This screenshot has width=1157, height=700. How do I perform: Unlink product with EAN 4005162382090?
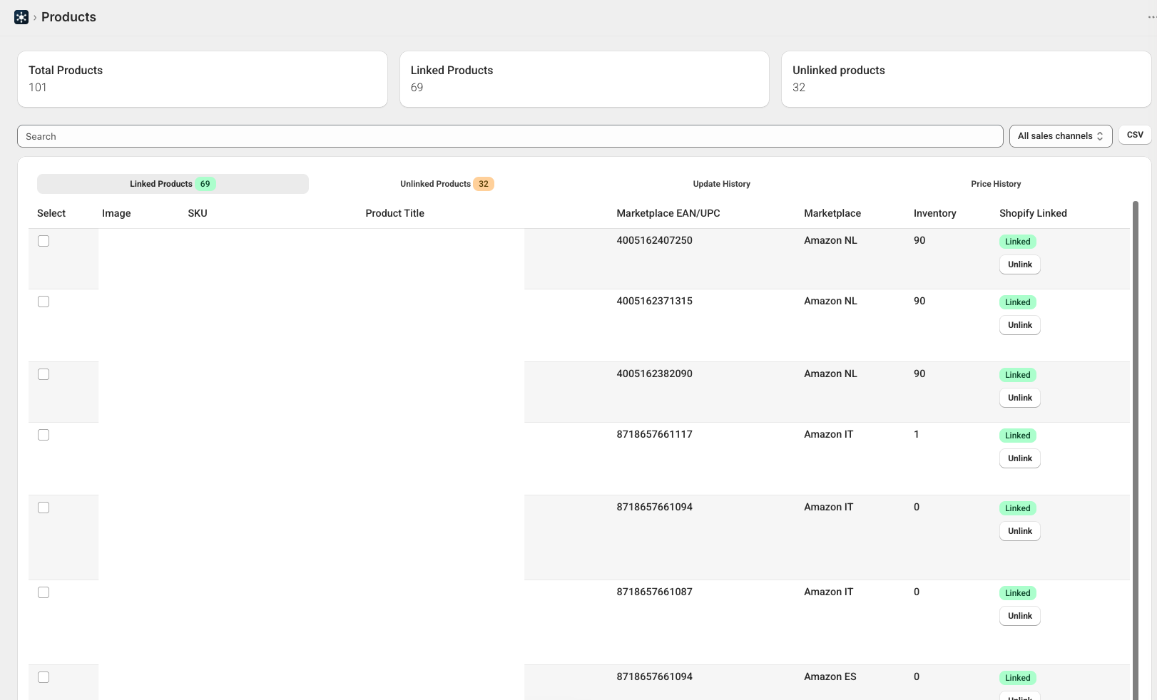(1020, 398)
